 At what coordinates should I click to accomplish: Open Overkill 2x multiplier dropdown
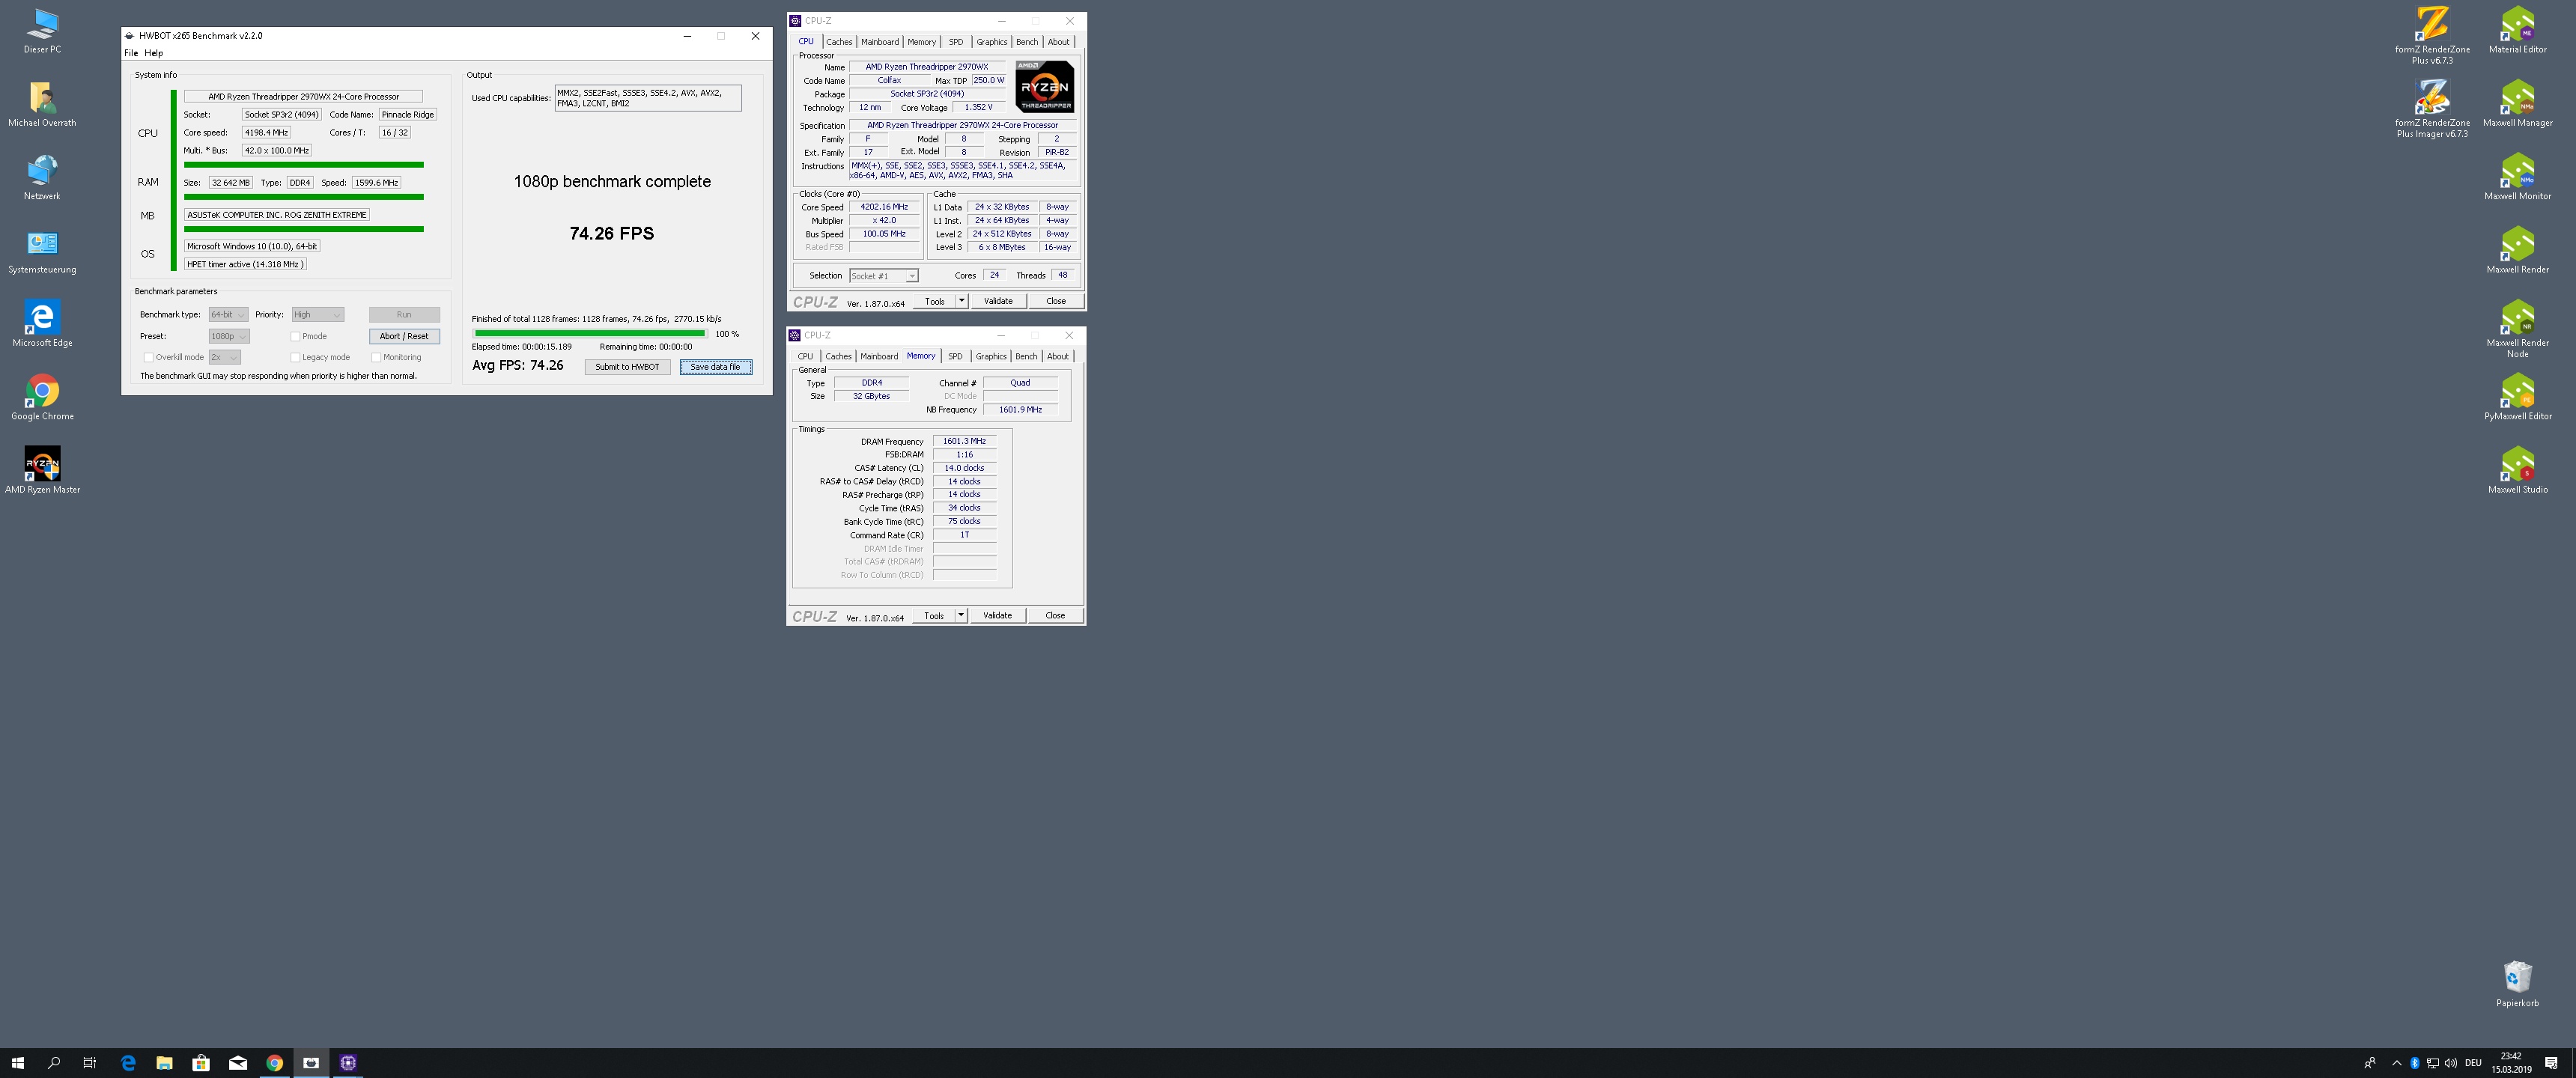pyautogui.click(x=225, y=357)
